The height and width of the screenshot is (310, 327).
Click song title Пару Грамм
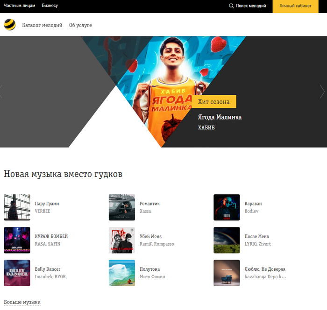tap(47, 204)
